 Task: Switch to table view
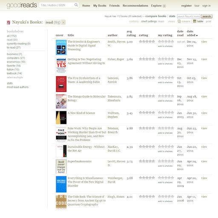pos(198,21)
